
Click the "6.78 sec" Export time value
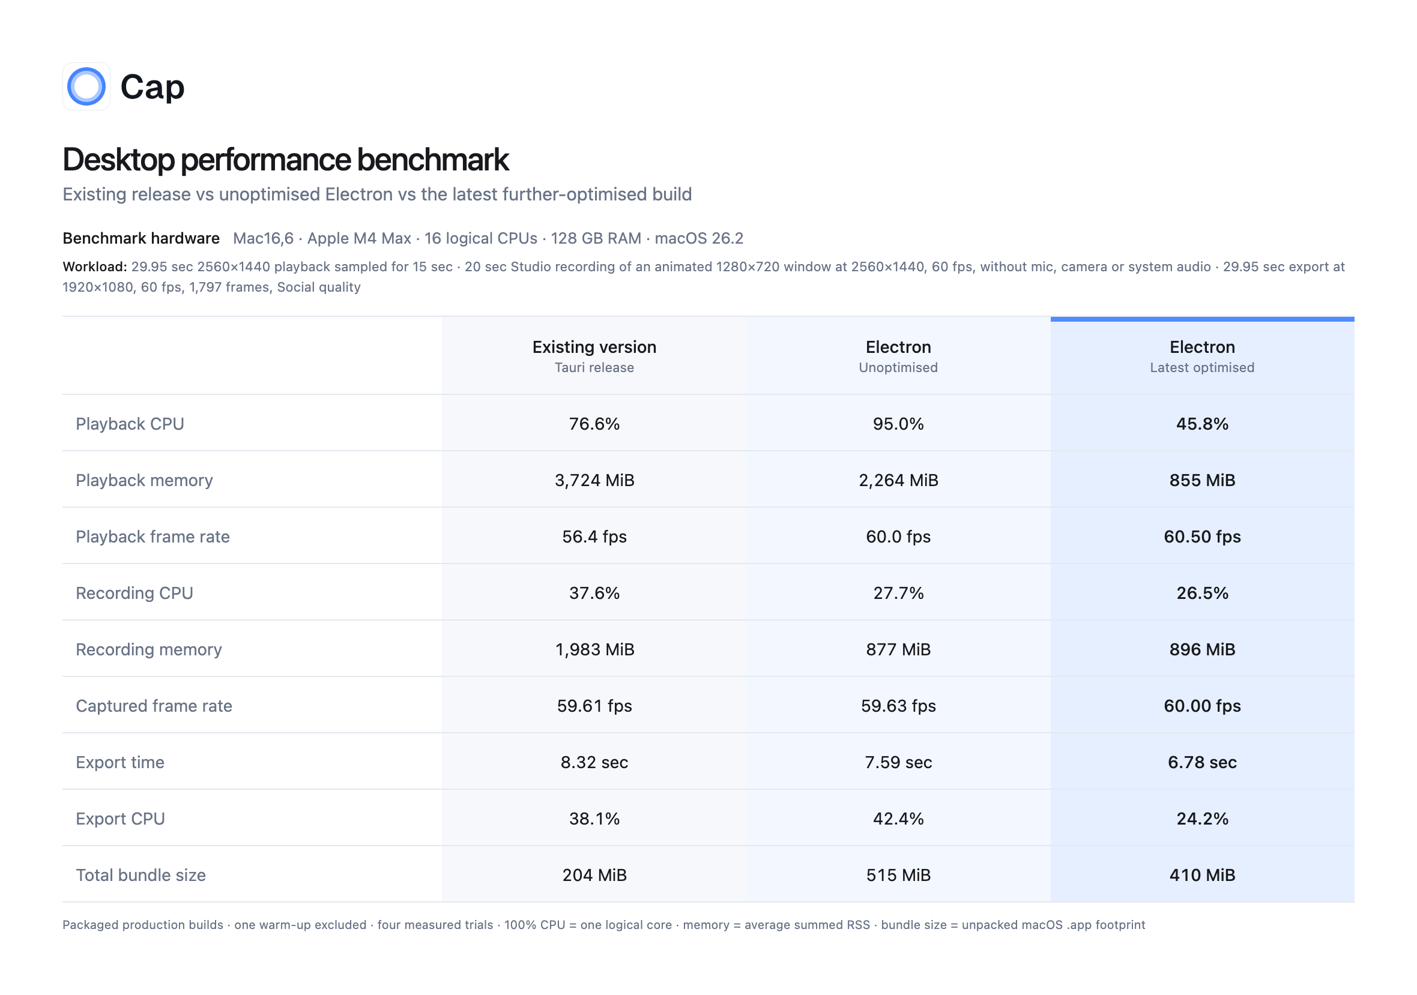[x=1202, y=762]
